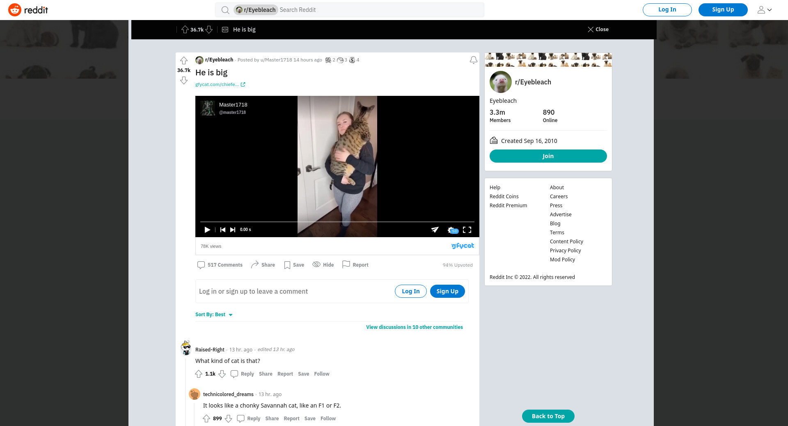Click the notification bell on the post
Viewport: 788px width, 426px height.
[x=473, y=60]
